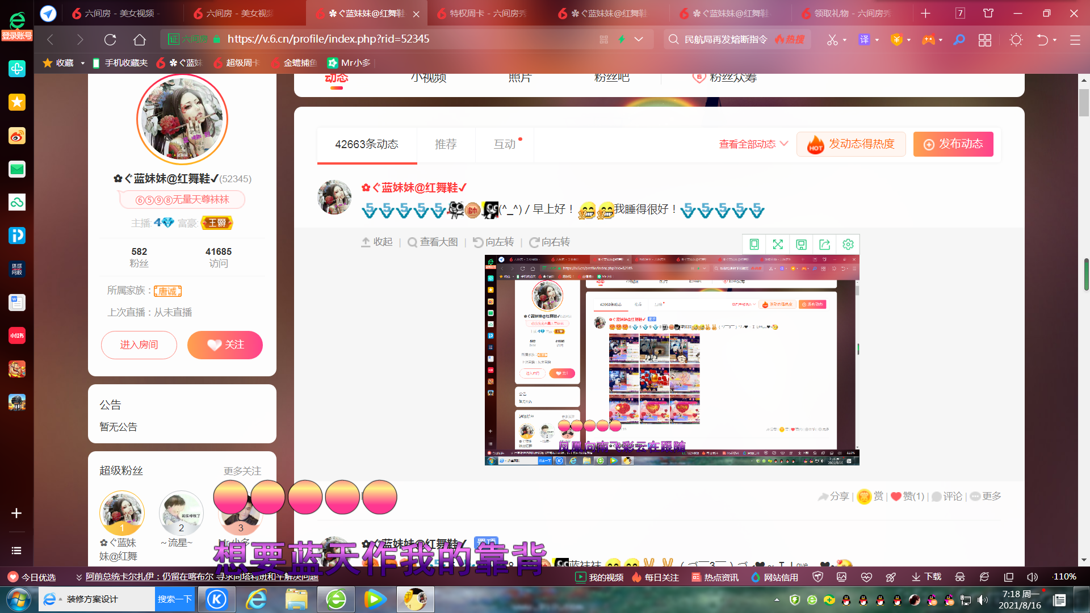Click the image fullscreen expand icon
The image size is (1090, 613).
(778, 244)
